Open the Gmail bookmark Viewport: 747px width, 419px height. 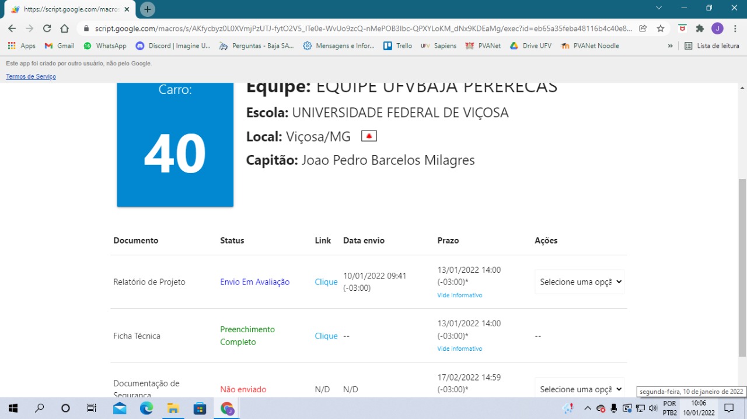(x=59, y=45)
